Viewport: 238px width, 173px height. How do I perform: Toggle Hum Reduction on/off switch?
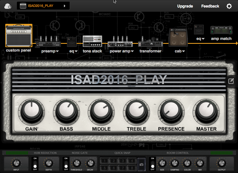point(35,164)
